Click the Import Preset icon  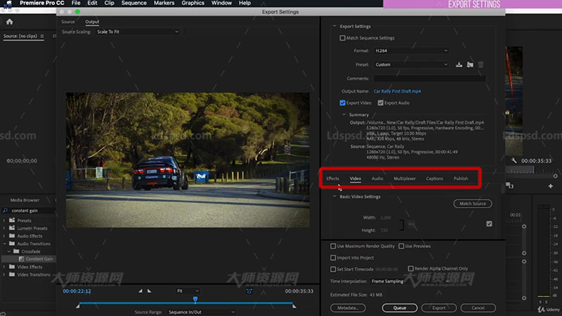(470, 65)
